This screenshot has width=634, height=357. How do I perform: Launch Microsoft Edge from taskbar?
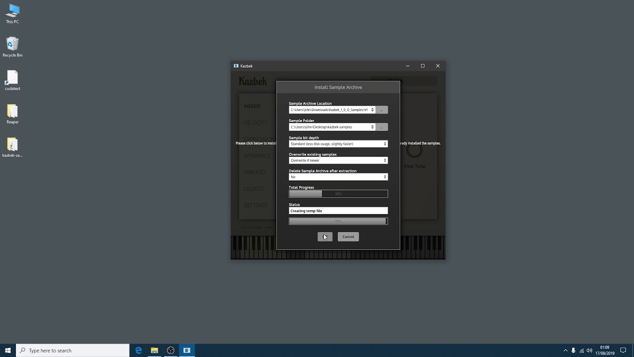pyautogui.click(x=139, y=351)
